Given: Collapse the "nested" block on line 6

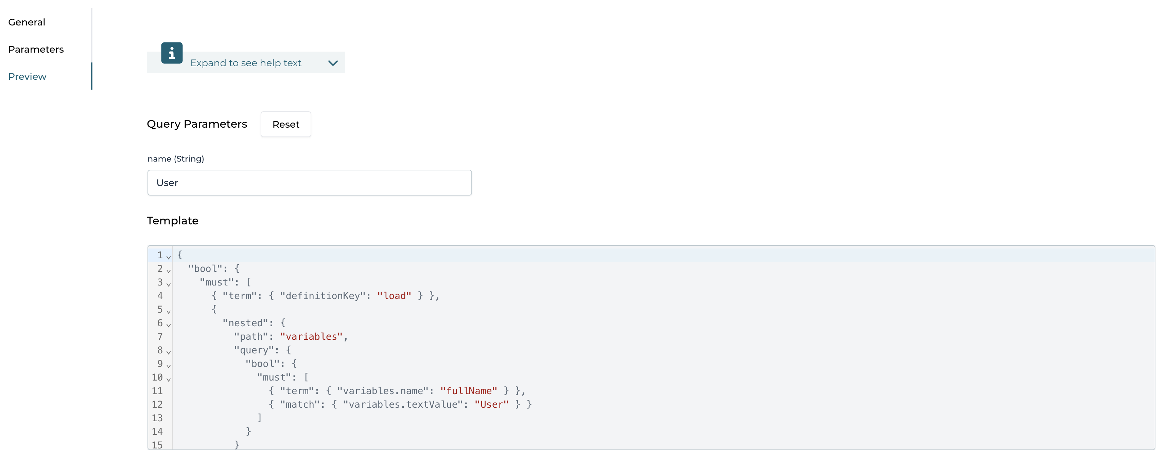Looking at the screenshot, I should point(169,325).
